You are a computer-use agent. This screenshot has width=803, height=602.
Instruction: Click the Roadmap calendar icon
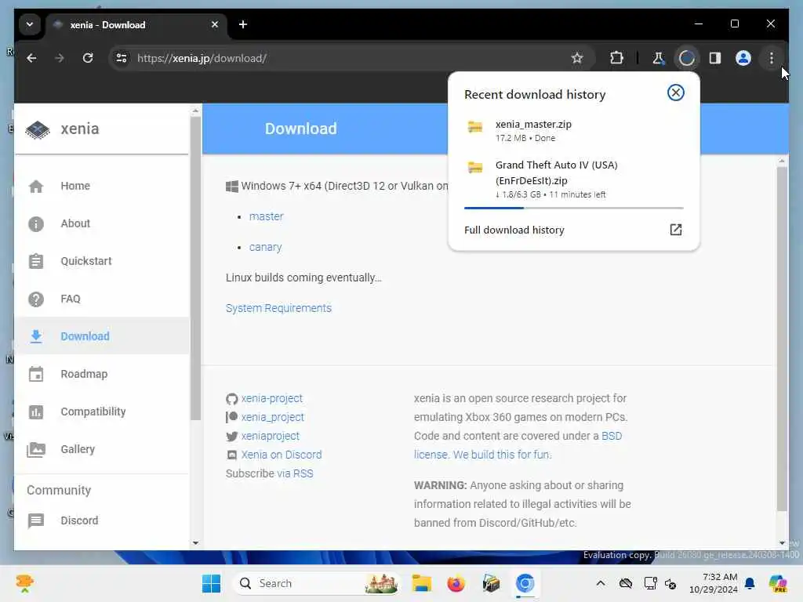(36, 374)
